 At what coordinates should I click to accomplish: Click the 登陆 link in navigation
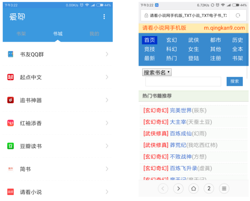click(194, 59)
